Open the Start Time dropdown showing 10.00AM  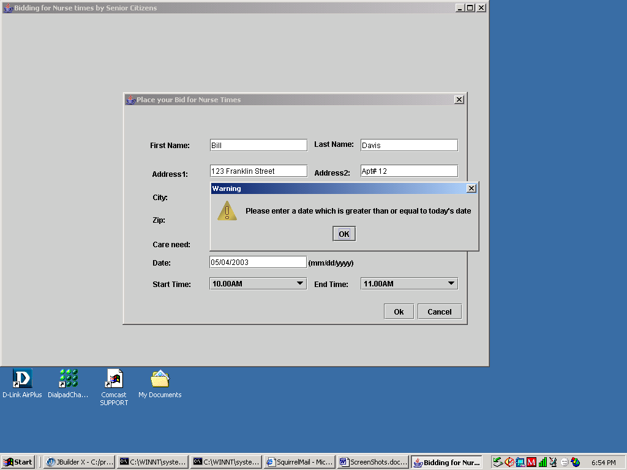click(258, 284)
